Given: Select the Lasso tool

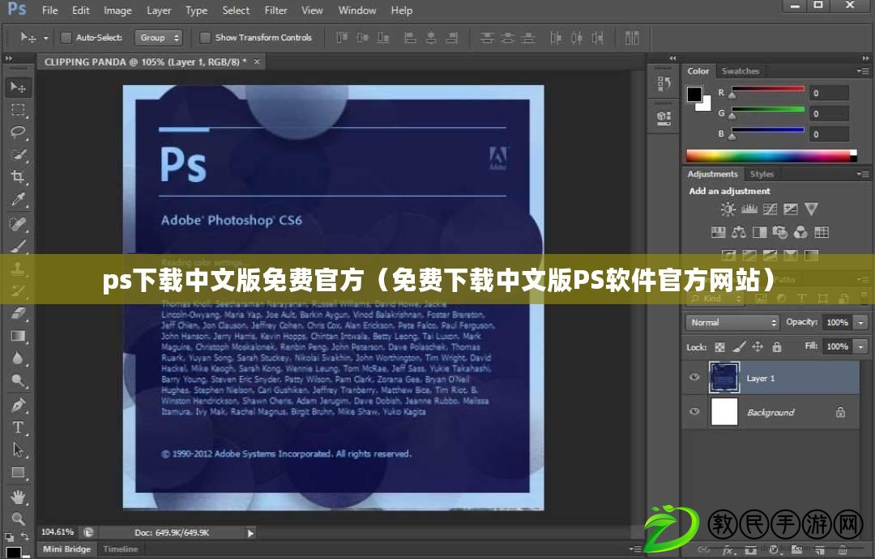Looking at the screenshot, I should [x=18, y=132].
